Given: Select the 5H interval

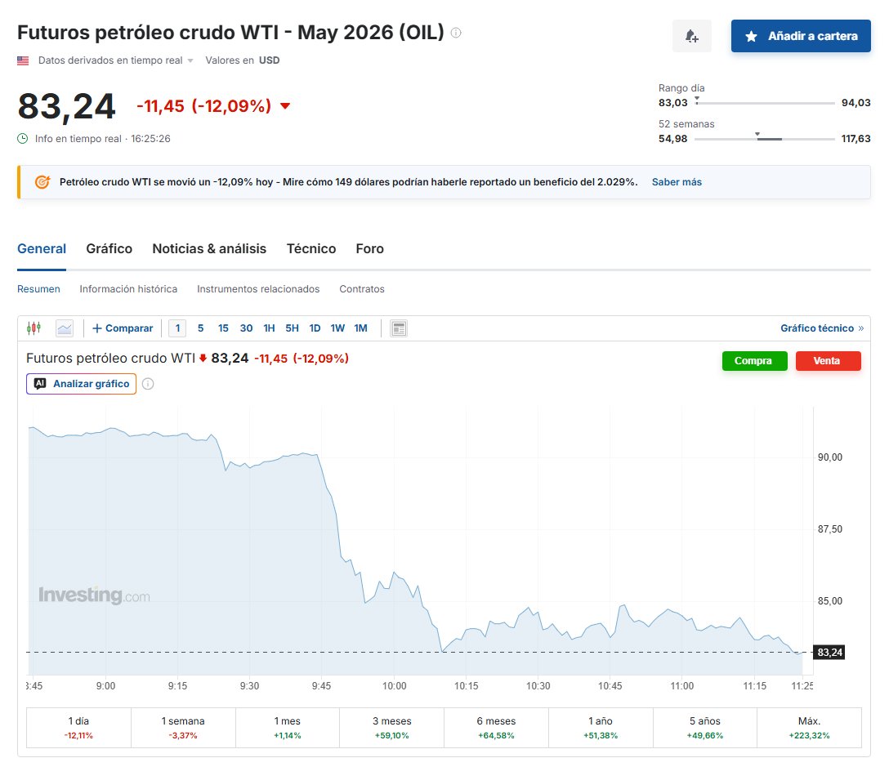Looking at the screenshot, I should pyautogui.click(x=292, y=328).
